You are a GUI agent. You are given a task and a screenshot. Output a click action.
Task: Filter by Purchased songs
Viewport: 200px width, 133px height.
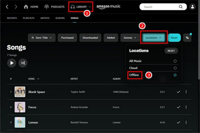(67, 38)
